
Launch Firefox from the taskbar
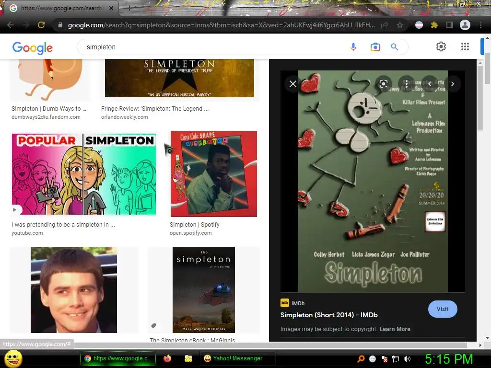(167, 358)
